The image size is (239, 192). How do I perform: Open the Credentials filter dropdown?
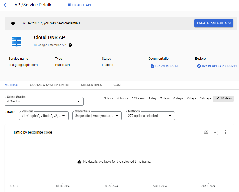[x=97, y=116]
